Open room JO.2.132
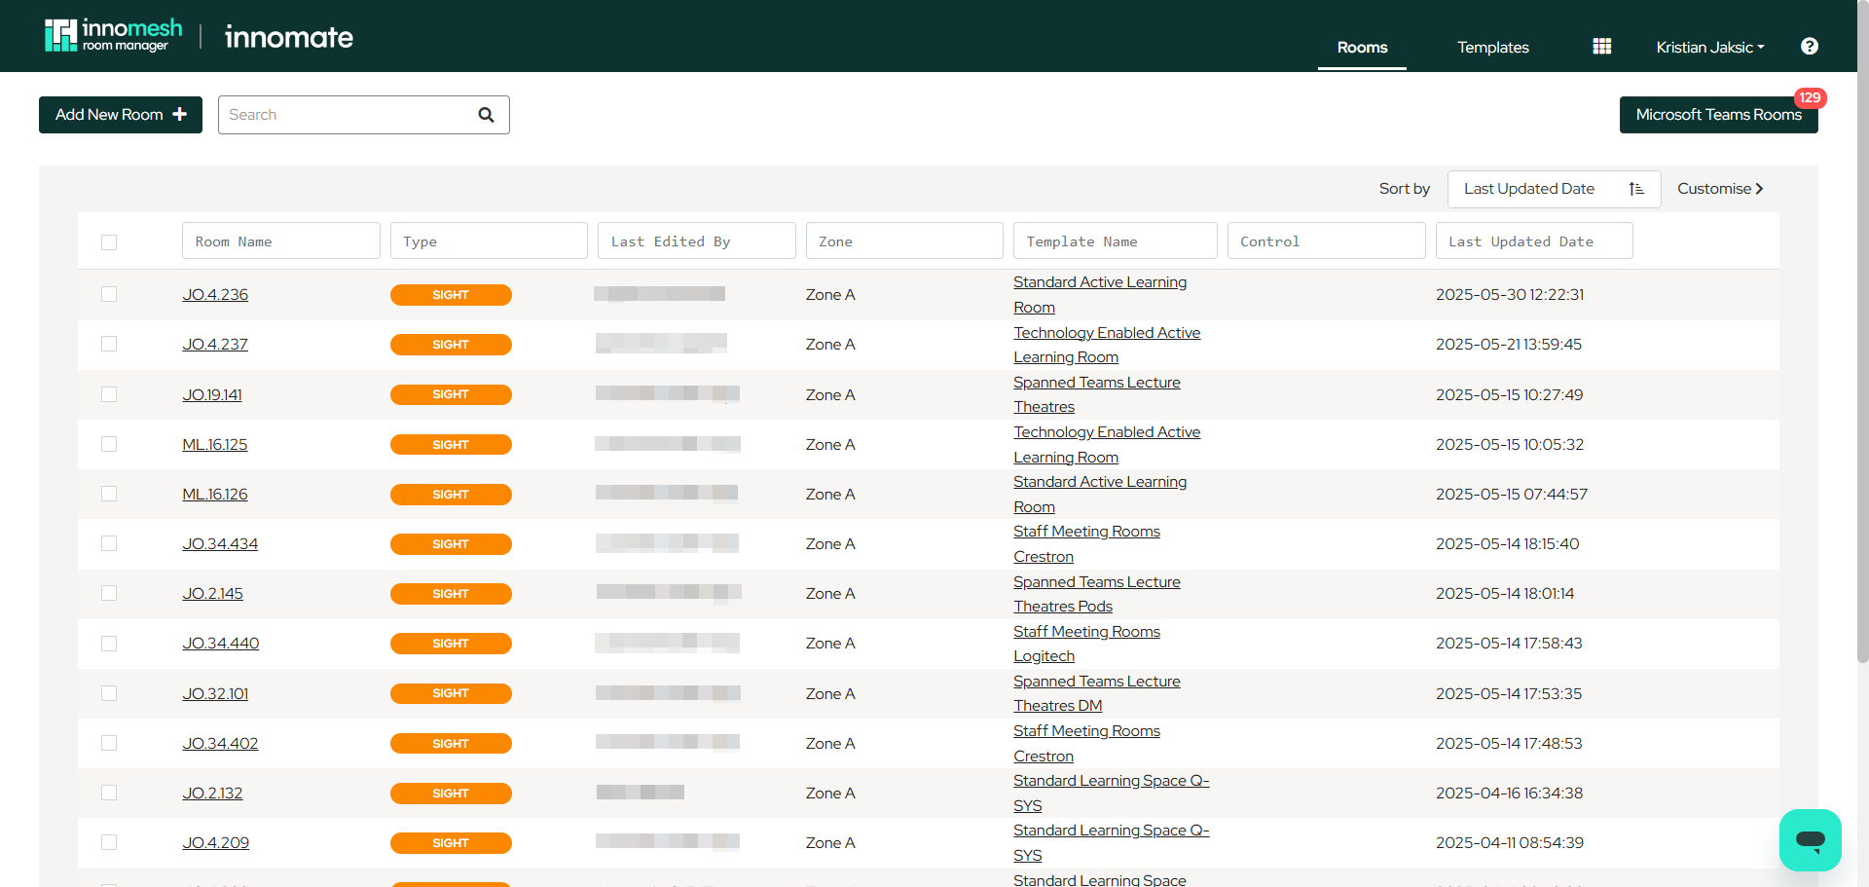This screenshot has width=1869, height=887. coord(212,793)
